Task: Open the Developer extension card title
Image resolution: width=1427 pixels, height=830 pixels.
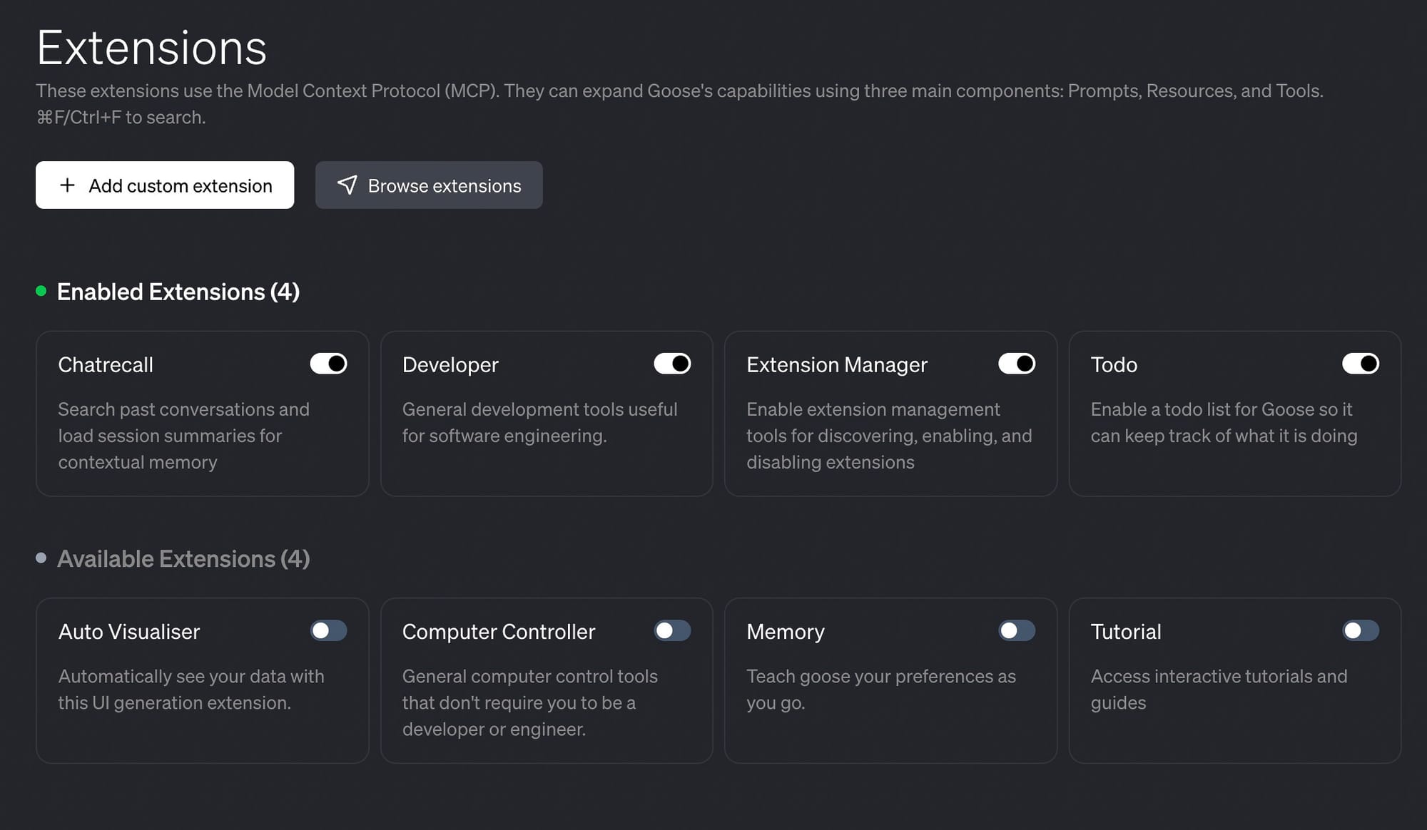Action: [x=450, y=365]
